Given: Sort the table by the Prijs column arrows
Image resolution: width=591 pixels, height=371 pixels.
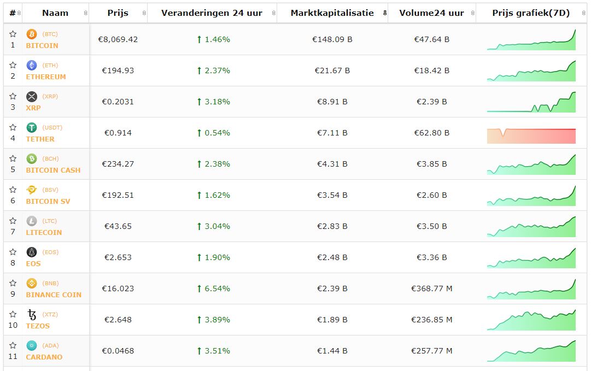Looking at the screenshot, I should click(144, 13).
